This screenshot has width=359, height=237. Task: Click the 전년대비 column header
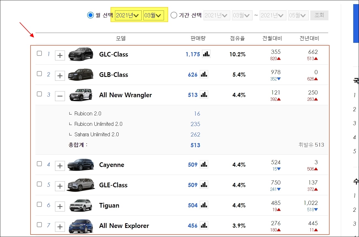pos(309,38)
